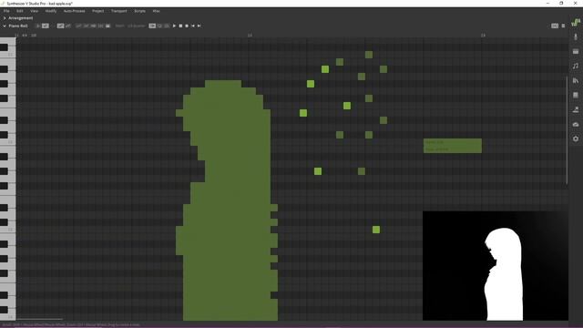The width and height of the screenshot is (583, 328).
Task: Open the Scripts menu
Action: (x=139, y=11)
